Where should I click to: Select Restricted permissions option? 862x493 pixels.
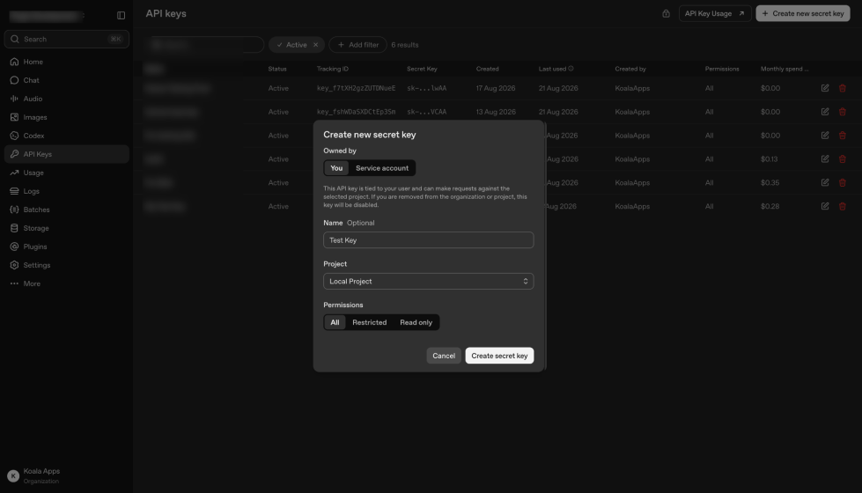[x=370, y=322]
